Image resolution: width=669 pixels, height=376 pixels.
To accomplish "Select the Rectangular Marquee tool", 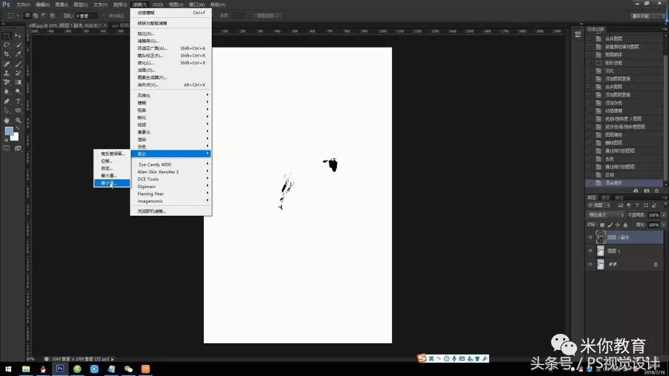I will pos(7,35).
